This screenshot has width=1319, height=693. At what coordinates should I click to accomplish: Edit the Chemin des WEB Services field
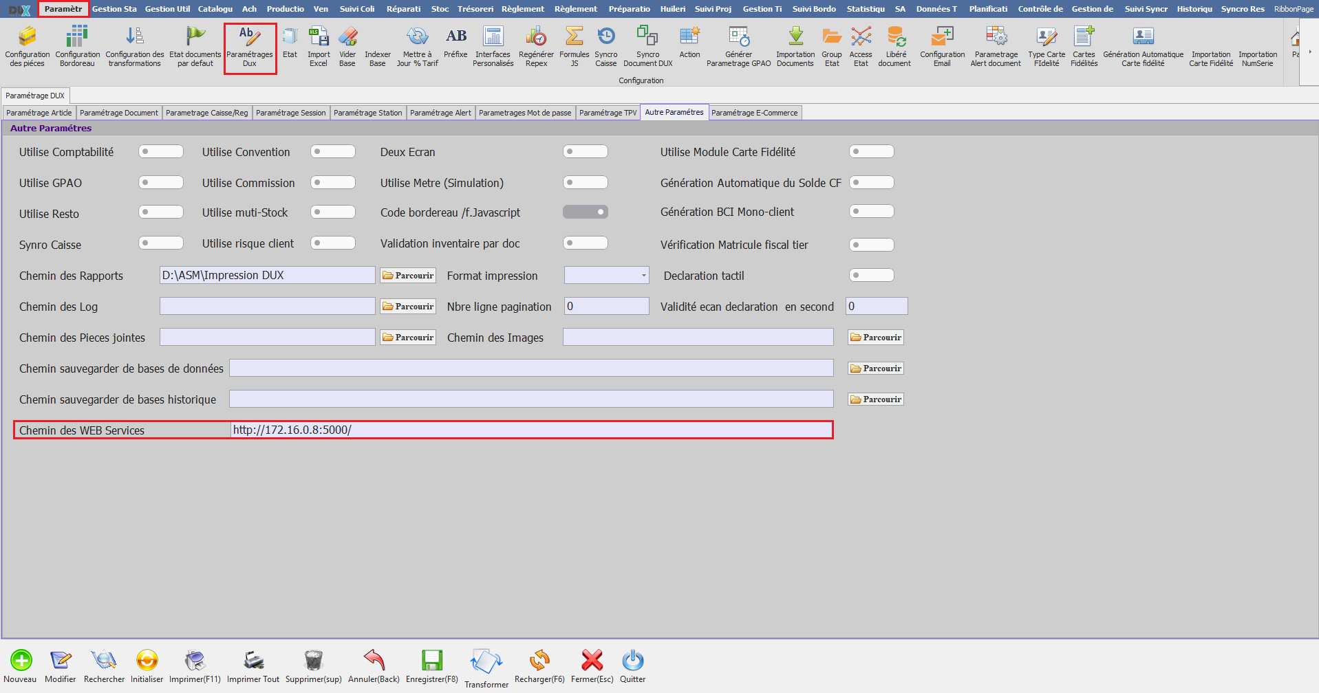tap(530, 430)
